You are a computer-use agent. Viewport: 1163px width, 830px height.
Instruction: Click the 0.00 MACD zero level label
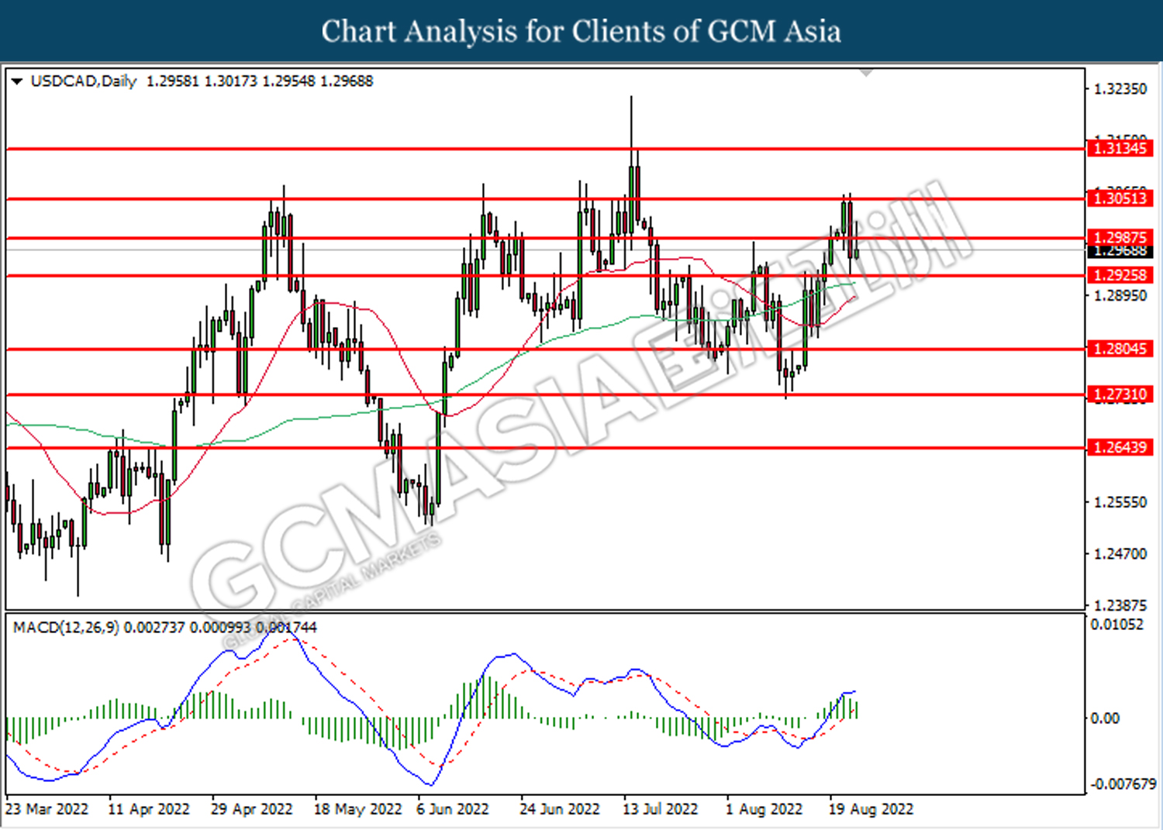point(1105,718)
